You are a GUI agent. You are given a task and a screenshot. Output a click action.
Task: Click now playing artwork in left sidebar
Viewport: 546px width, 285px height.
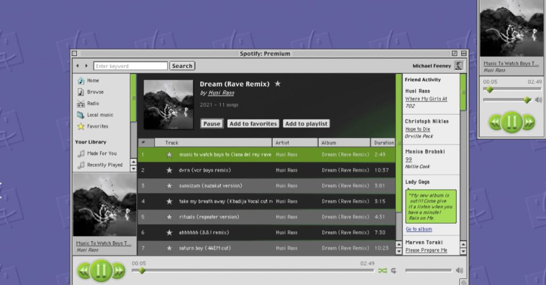pyautogui.click(x=105, y=205)
